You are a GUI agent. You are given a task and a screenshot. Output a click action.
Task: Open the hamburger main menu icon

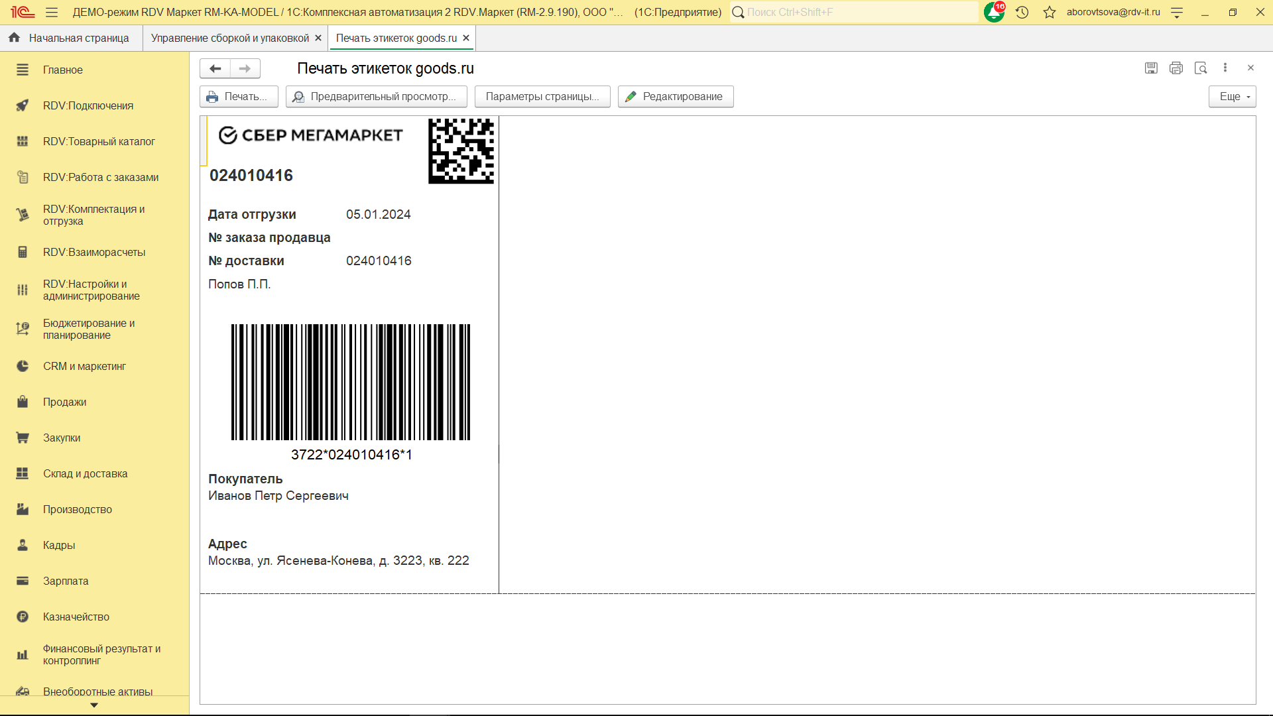(52, 12)
